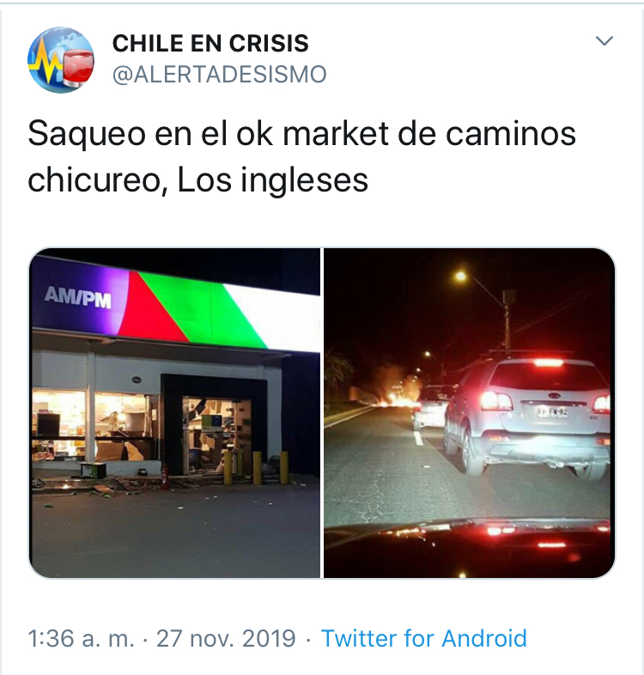Image resolution: width=644 pixels, height=675 pixels.
Task: Click the white SUV license plate
Action: pyautogui.click(x=552, y=412)
